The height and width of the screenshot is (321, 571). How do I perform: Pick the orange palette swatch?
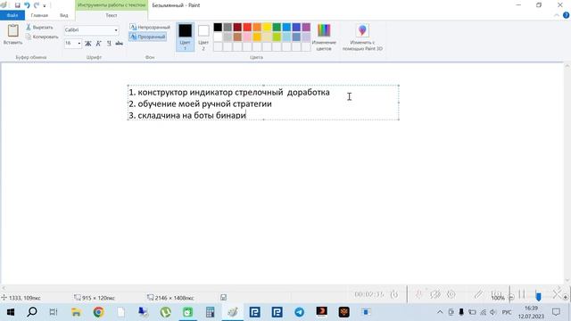[x=257, y=28]
